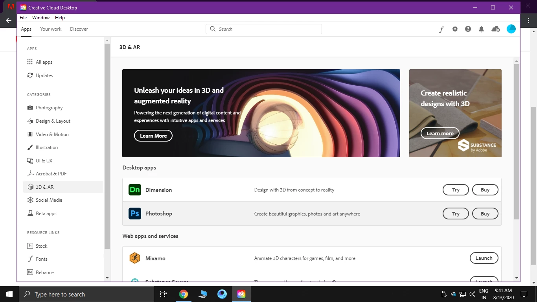
Task: Open Chrome from the taskbar
Action: (184, 294)
